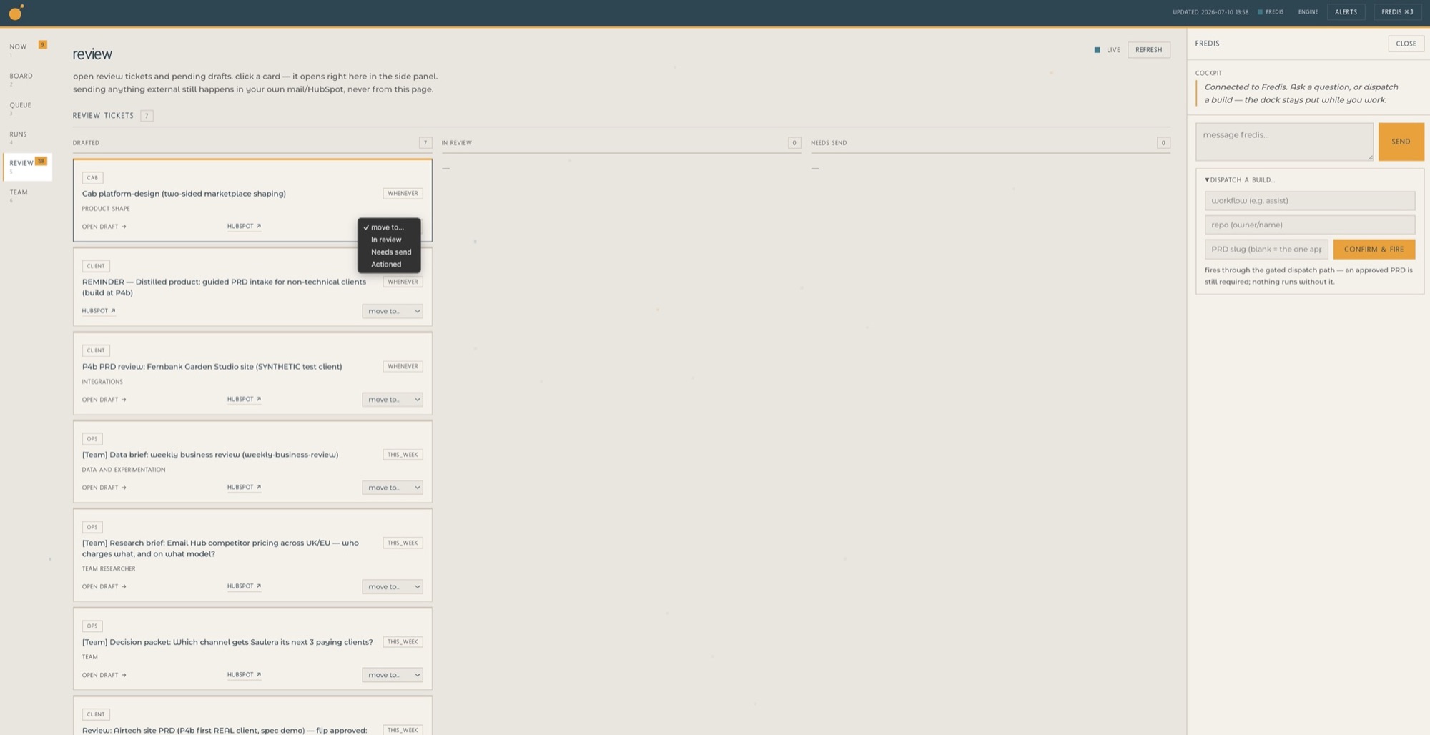Click the IN REVIEW column header
The width and height of the screenshot is (1430, 735).
click(x=456, y=143)
